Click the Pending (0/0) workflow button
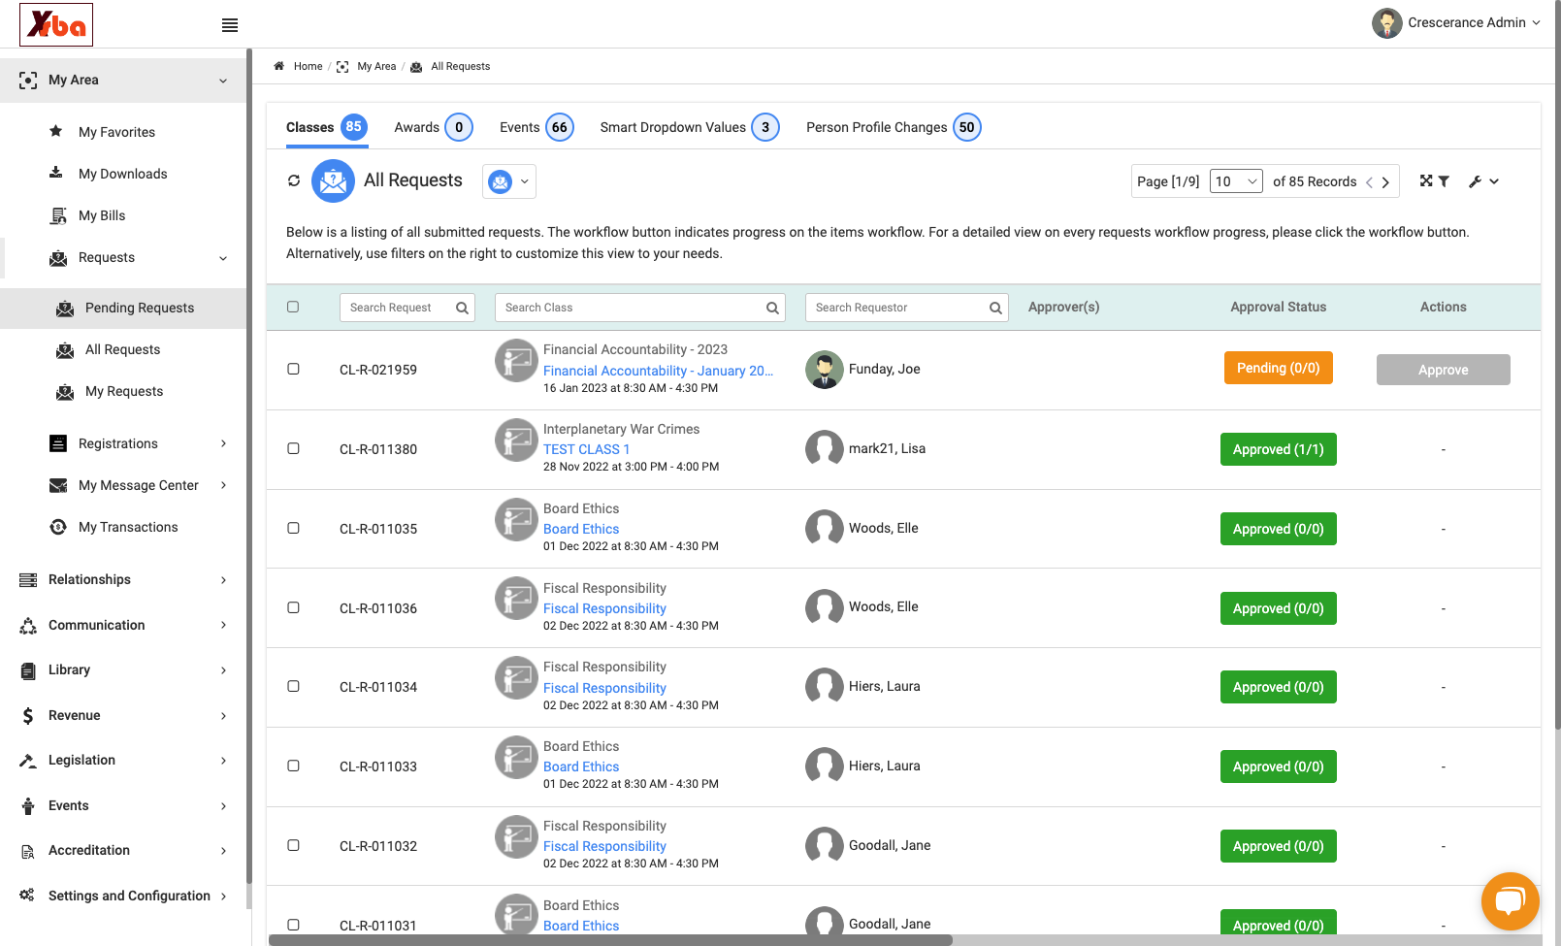Image resolution: width=1561 pixels, height=946 pixels. pos(1278,368)
